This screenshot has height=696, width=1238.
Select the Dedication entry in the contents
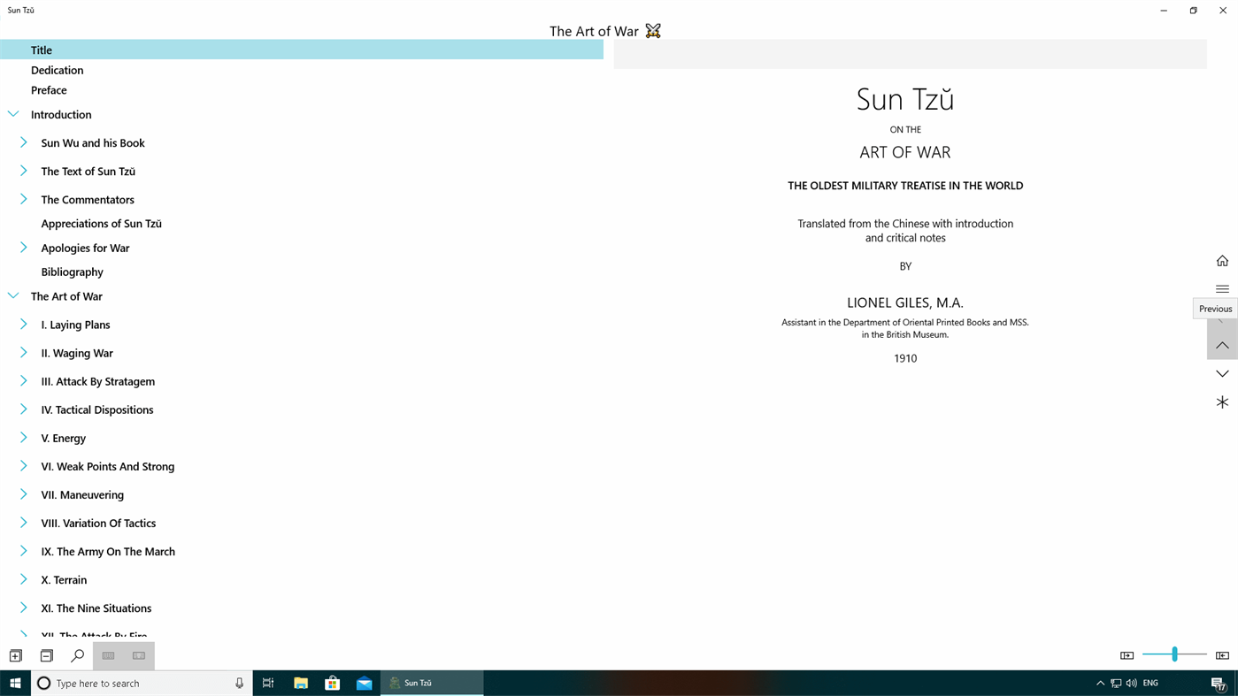pos(57,69)
